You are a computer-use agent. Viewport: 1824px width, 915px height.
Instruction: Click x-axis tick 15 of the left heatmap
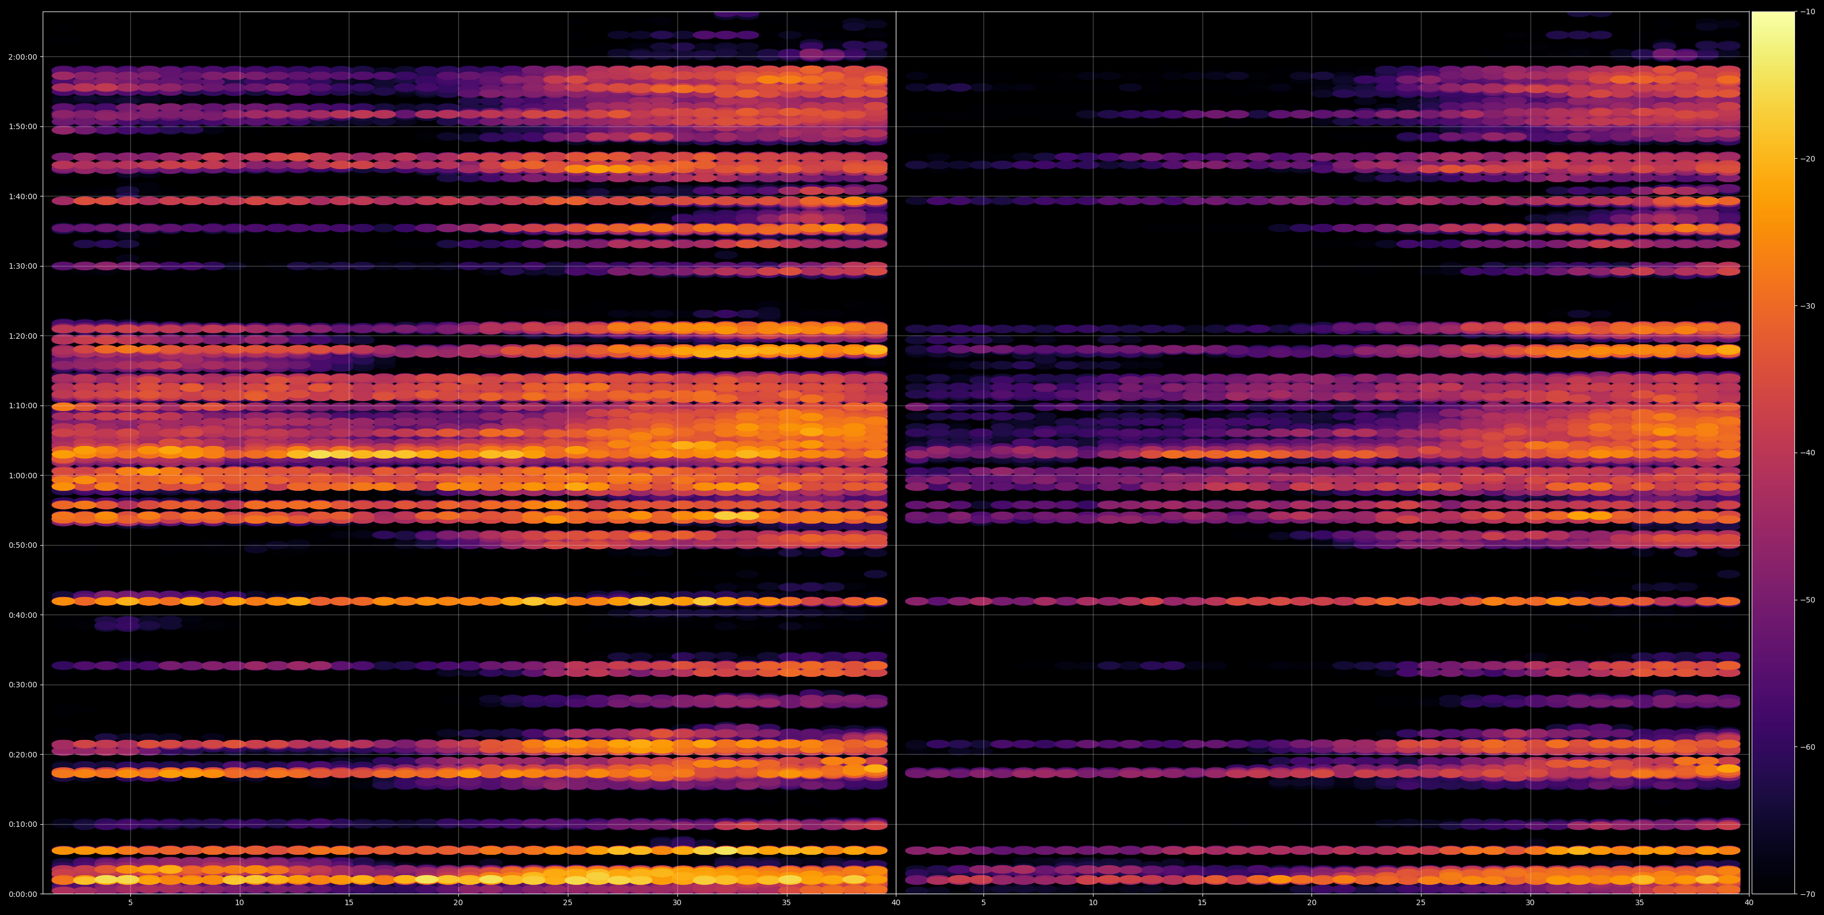[349, 903]
